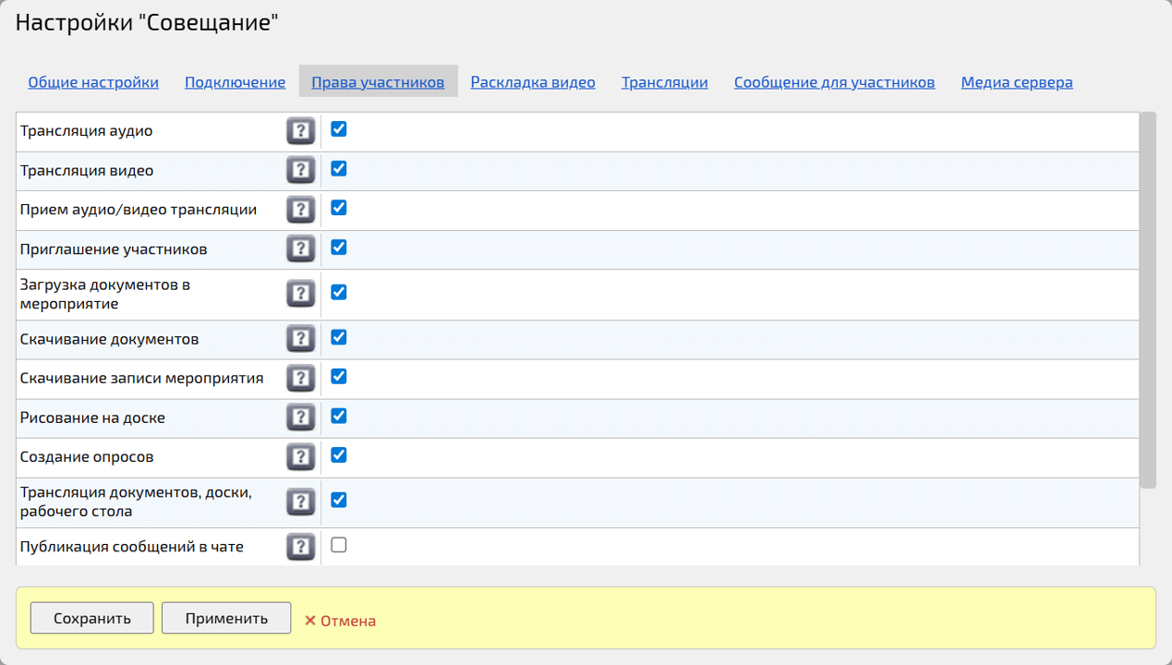Open help for Скачивание записи мероприятия

pos(300,378)
